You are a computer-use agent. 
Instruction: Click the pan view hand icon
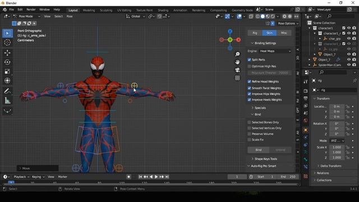click(237, 62)
